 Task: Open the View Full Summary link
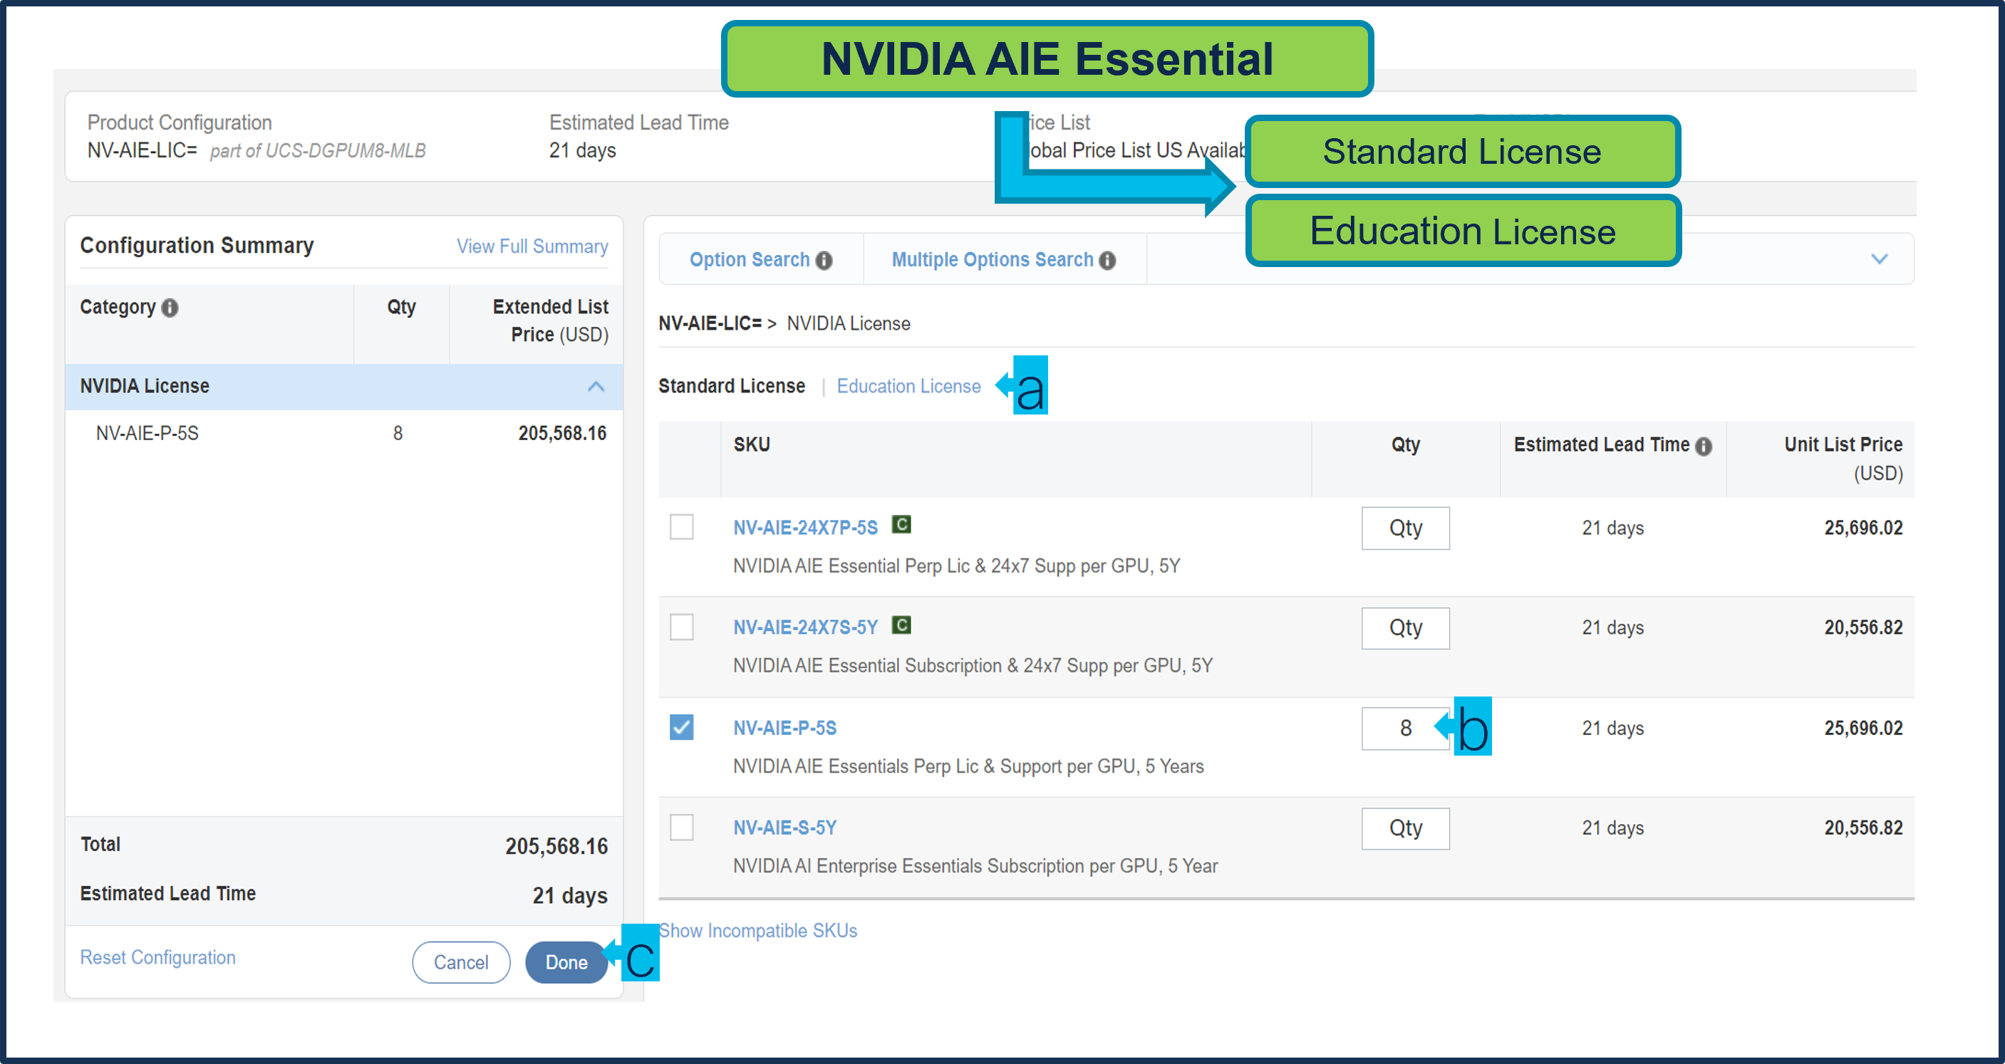click(532, 246)
